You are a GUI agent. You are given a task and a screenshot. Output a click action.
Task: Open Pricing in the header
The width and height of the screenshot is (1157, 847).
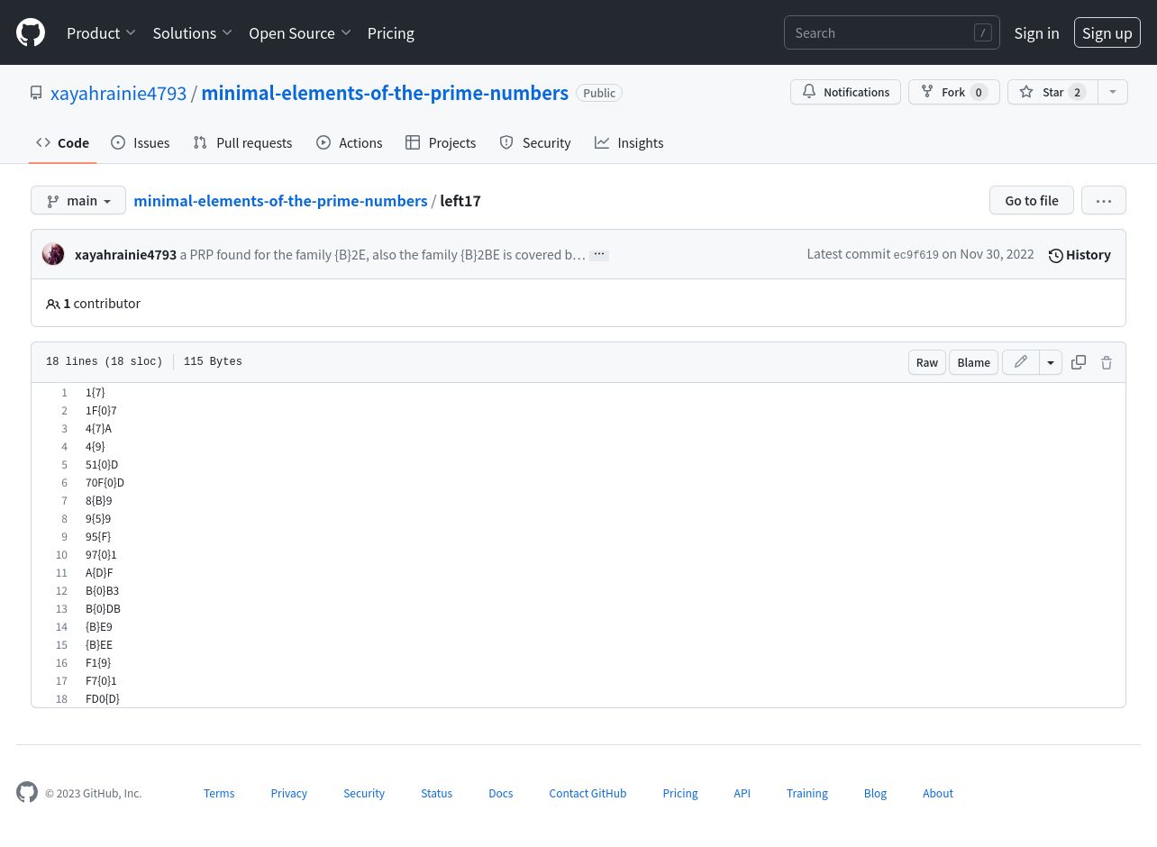(x=391, y=32)
